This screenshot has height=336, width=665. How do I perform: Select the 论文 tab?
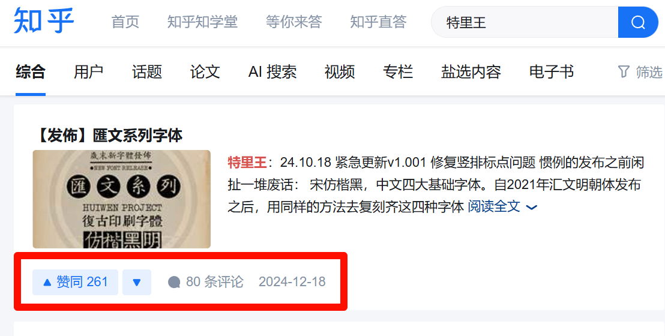click(205, 71)
